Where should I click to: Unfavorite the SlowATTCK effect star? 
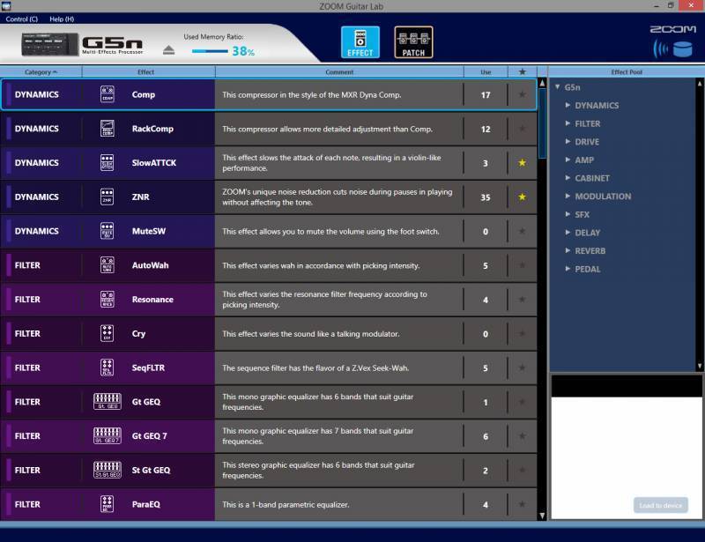[522, 163]
